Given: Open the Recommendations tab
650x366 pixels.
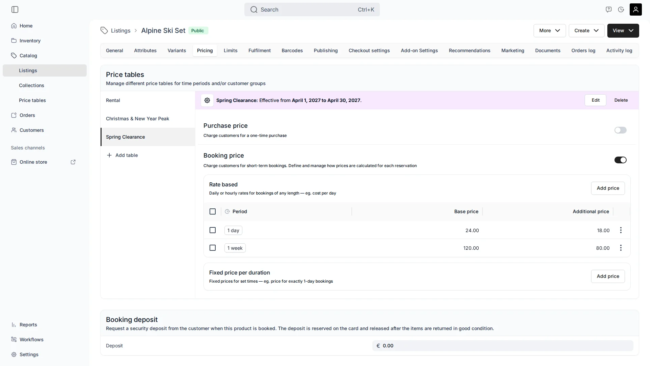Looking at the screenshot, I should (x=470, y=50).
